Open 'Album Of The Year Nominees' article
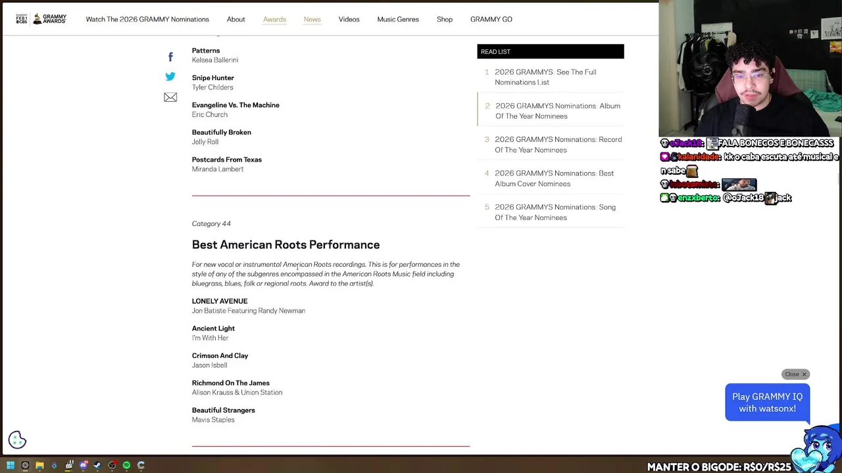Viewport: 842px width, 473px height. tap(557, 110)
